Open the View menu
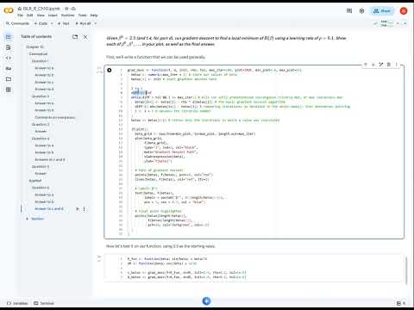The image size is (414, 310). pyautogui.click(x=41, y=15)
